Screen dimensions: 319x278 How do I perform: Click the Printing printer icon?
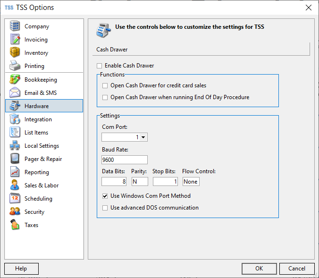15,66
